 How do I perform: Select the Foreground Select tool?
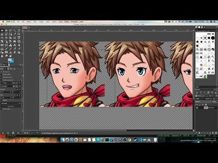[6, 34]
